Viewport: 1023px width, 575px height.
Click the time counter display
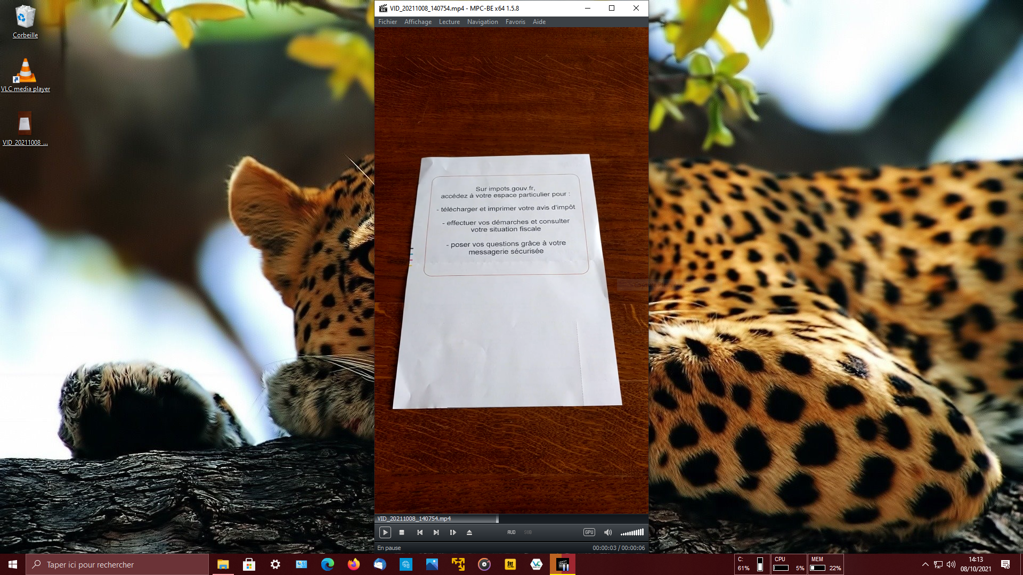point(618,548)
